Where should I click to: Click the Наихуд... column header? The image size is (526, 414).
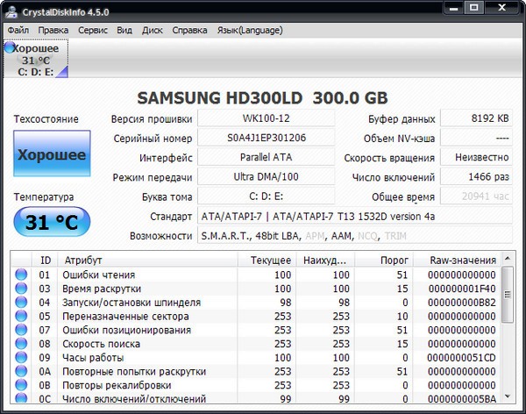[325, 260]
